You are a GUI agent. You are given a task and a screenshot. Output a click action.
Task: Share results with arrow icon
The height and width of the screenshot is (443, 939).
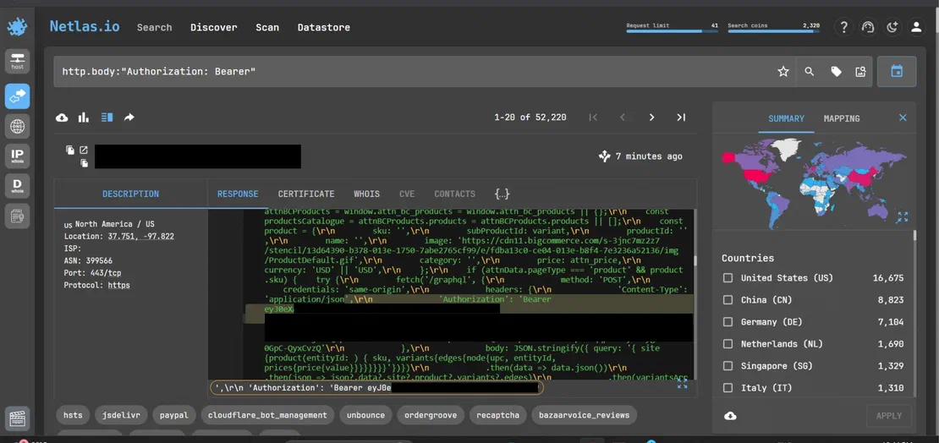[x=129, y=118]
